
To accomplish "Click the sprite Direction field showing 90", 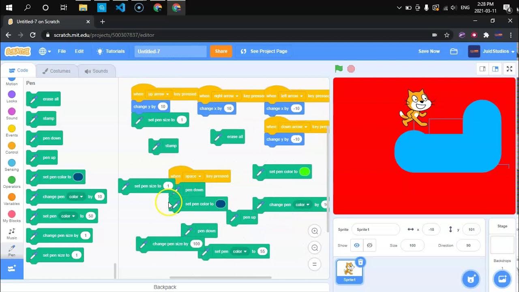I will tap(468, 245).
